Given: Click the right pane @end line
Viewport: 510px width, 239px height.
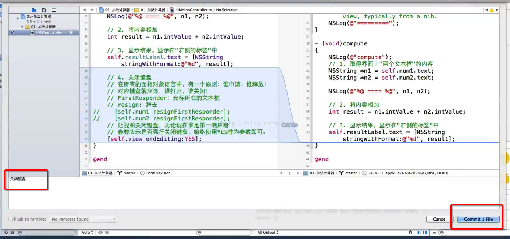Looking at the screenshot, I should pyautogui.click(x=321, y=159).
